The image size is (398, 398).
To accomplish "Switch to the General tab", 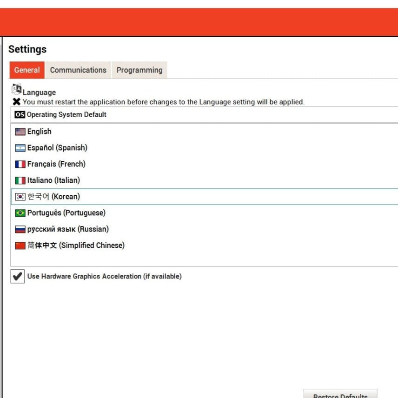I will 27,70.
